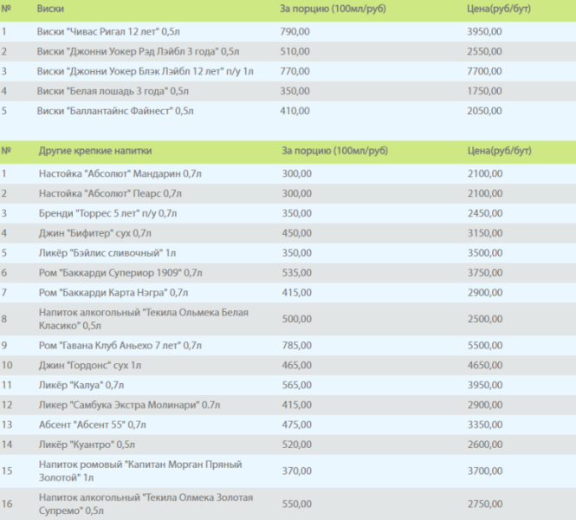Select Ликёр "Куантро" 0,5л

pos(87,445)
